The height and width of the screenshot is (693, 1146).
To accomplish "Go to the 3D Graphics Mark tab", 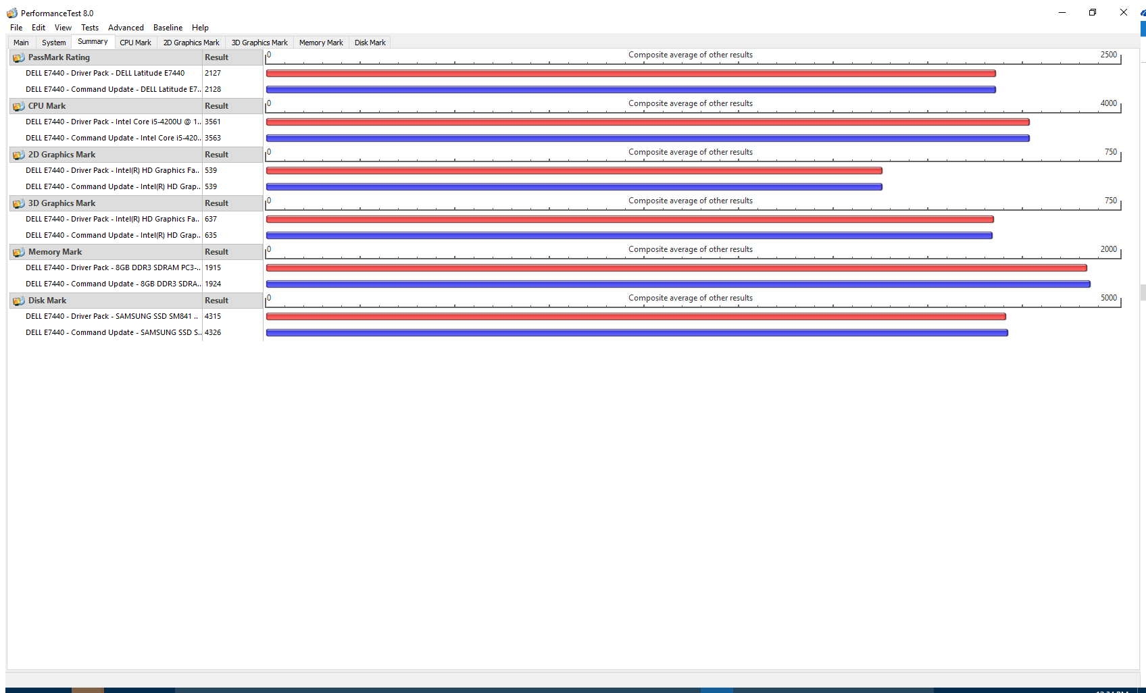I will point(259,43).
